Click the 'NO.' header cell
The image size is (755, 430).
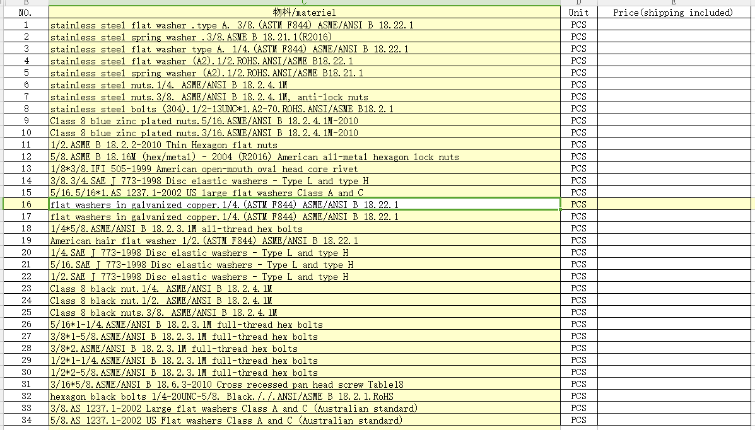pyautogui.click(x=26, y=13)
